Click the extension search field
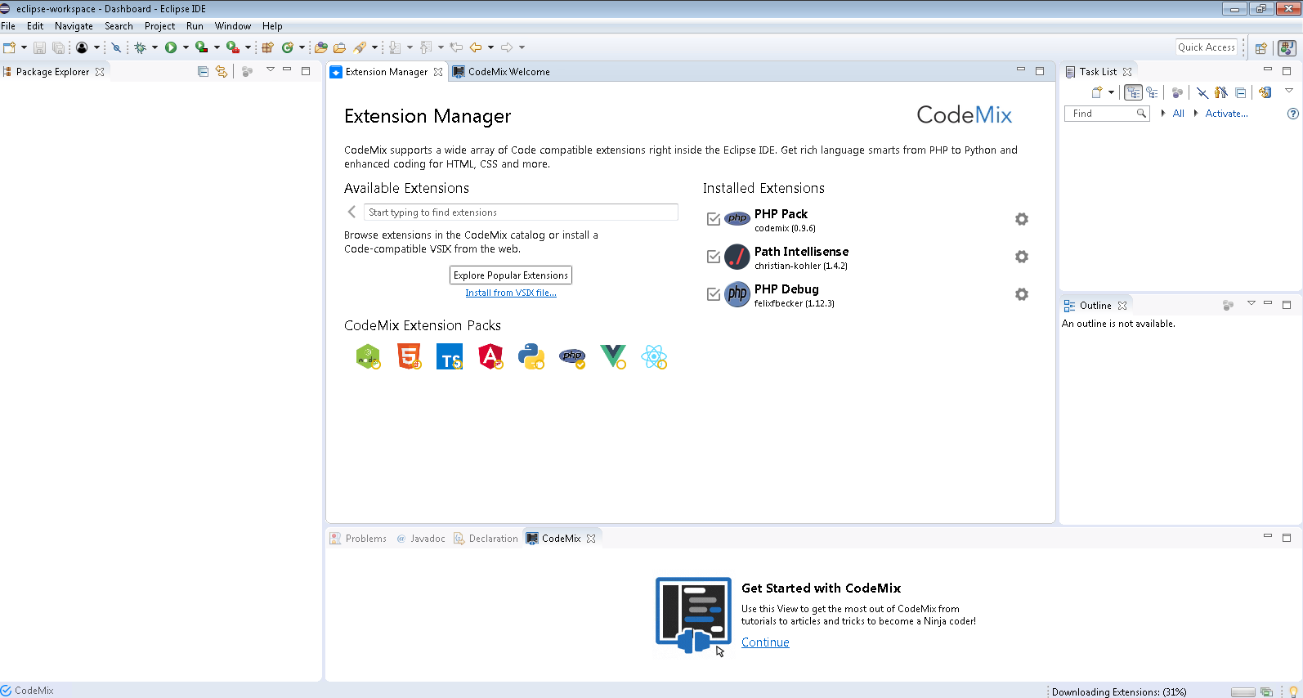This screenshot has height=698, width=1303. coord(521,213)
